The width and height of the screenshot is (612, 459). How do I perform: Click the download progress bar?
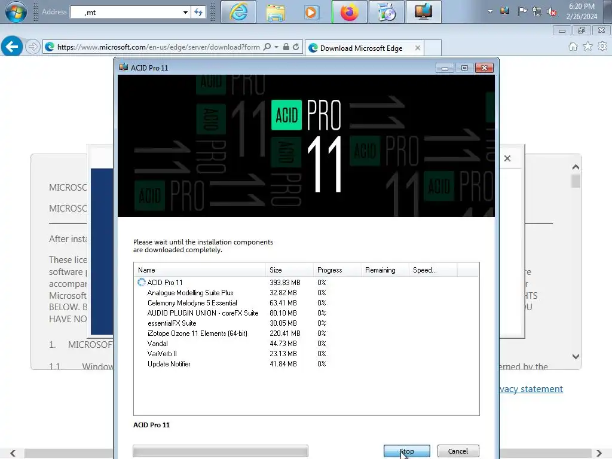tap(221, 451)
